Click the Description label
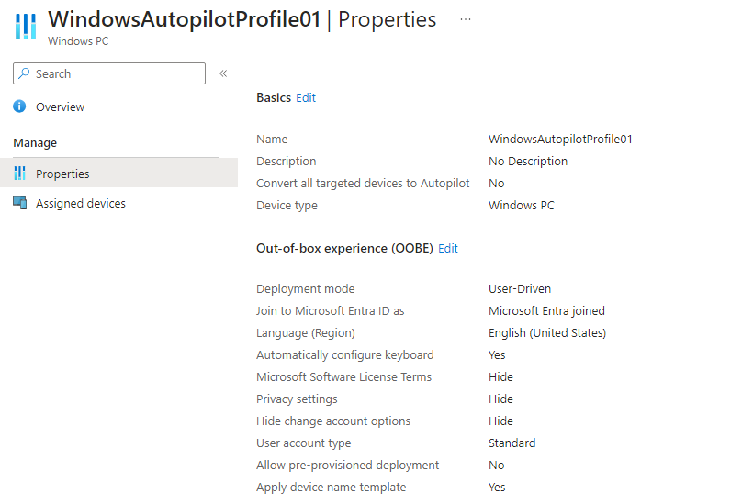This screenshot has height=494, width=731. (x=287, y=162)
